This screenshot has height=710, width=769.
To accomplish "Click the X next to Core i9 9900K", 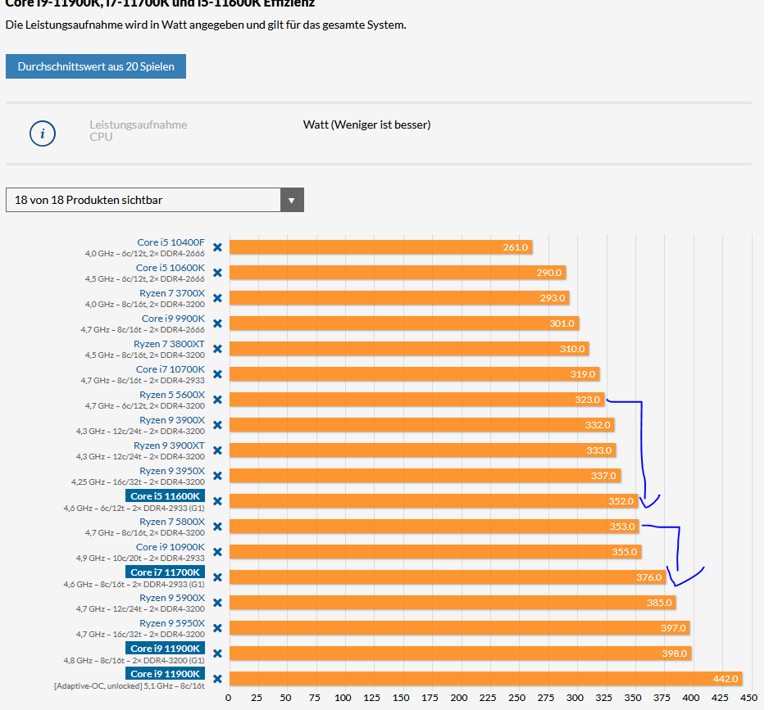I will click(217, 323).
